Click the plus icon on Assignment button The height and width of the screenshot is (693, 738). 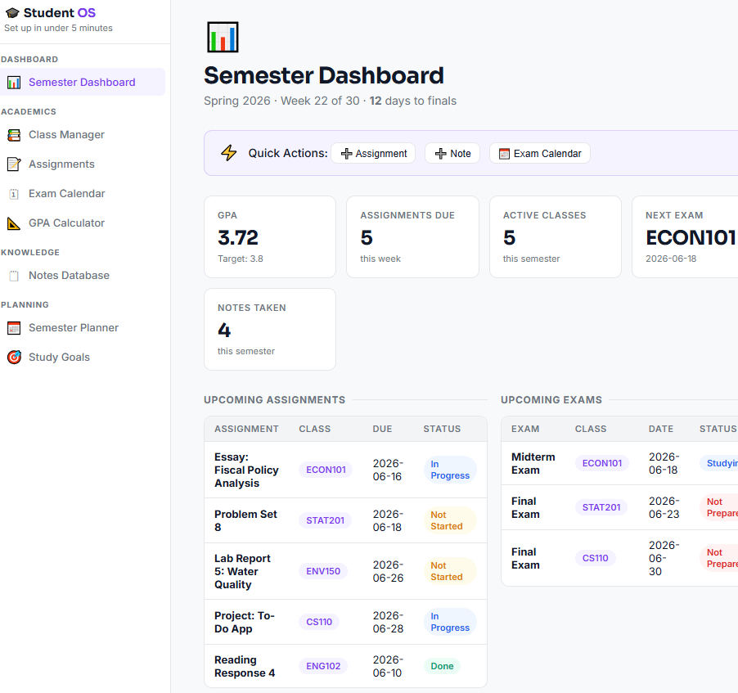pos(346,154)
